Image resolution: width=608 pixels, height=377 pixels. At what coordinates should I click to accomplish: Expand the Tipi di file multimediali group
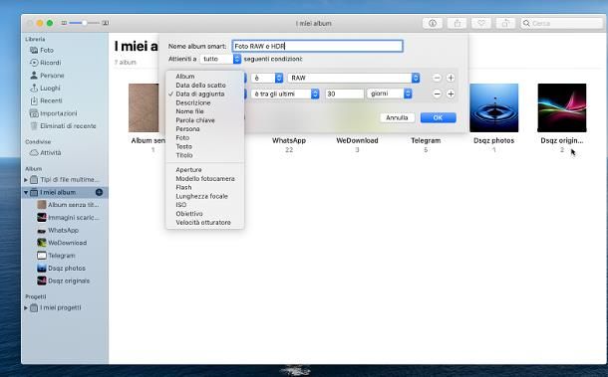click(x=26, y=180)
